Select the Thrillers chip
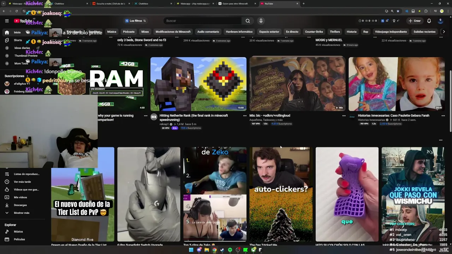Viewport: 452px width, 254px height. (x=335, y=32)
